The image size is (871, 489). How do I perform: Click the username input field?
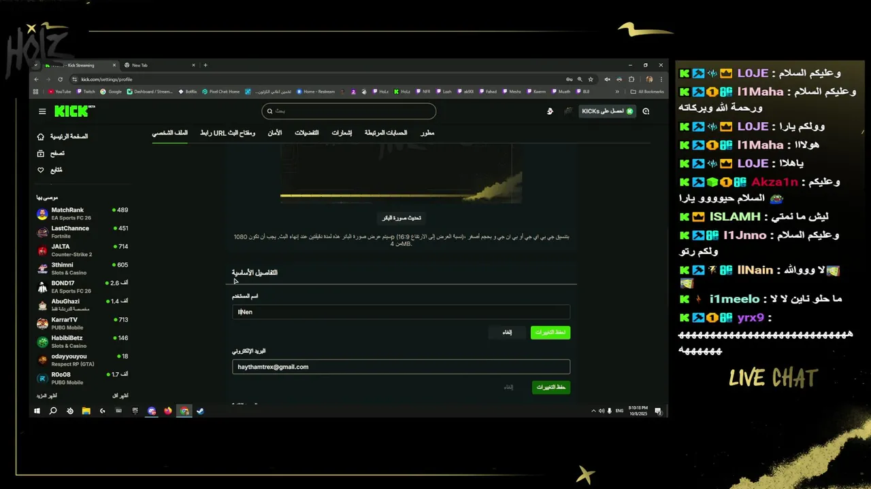[x=401, y=312]
